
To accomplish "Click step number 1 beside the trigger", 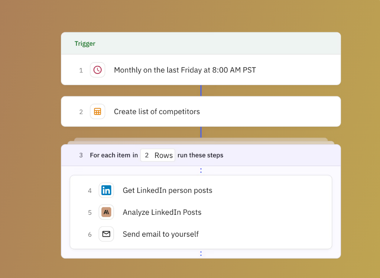I will pos(81,70).
